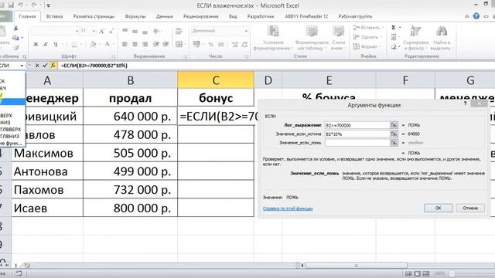
Task: Open the ABBYY FineReader 12 tab
Action: (x=306, y=16)
